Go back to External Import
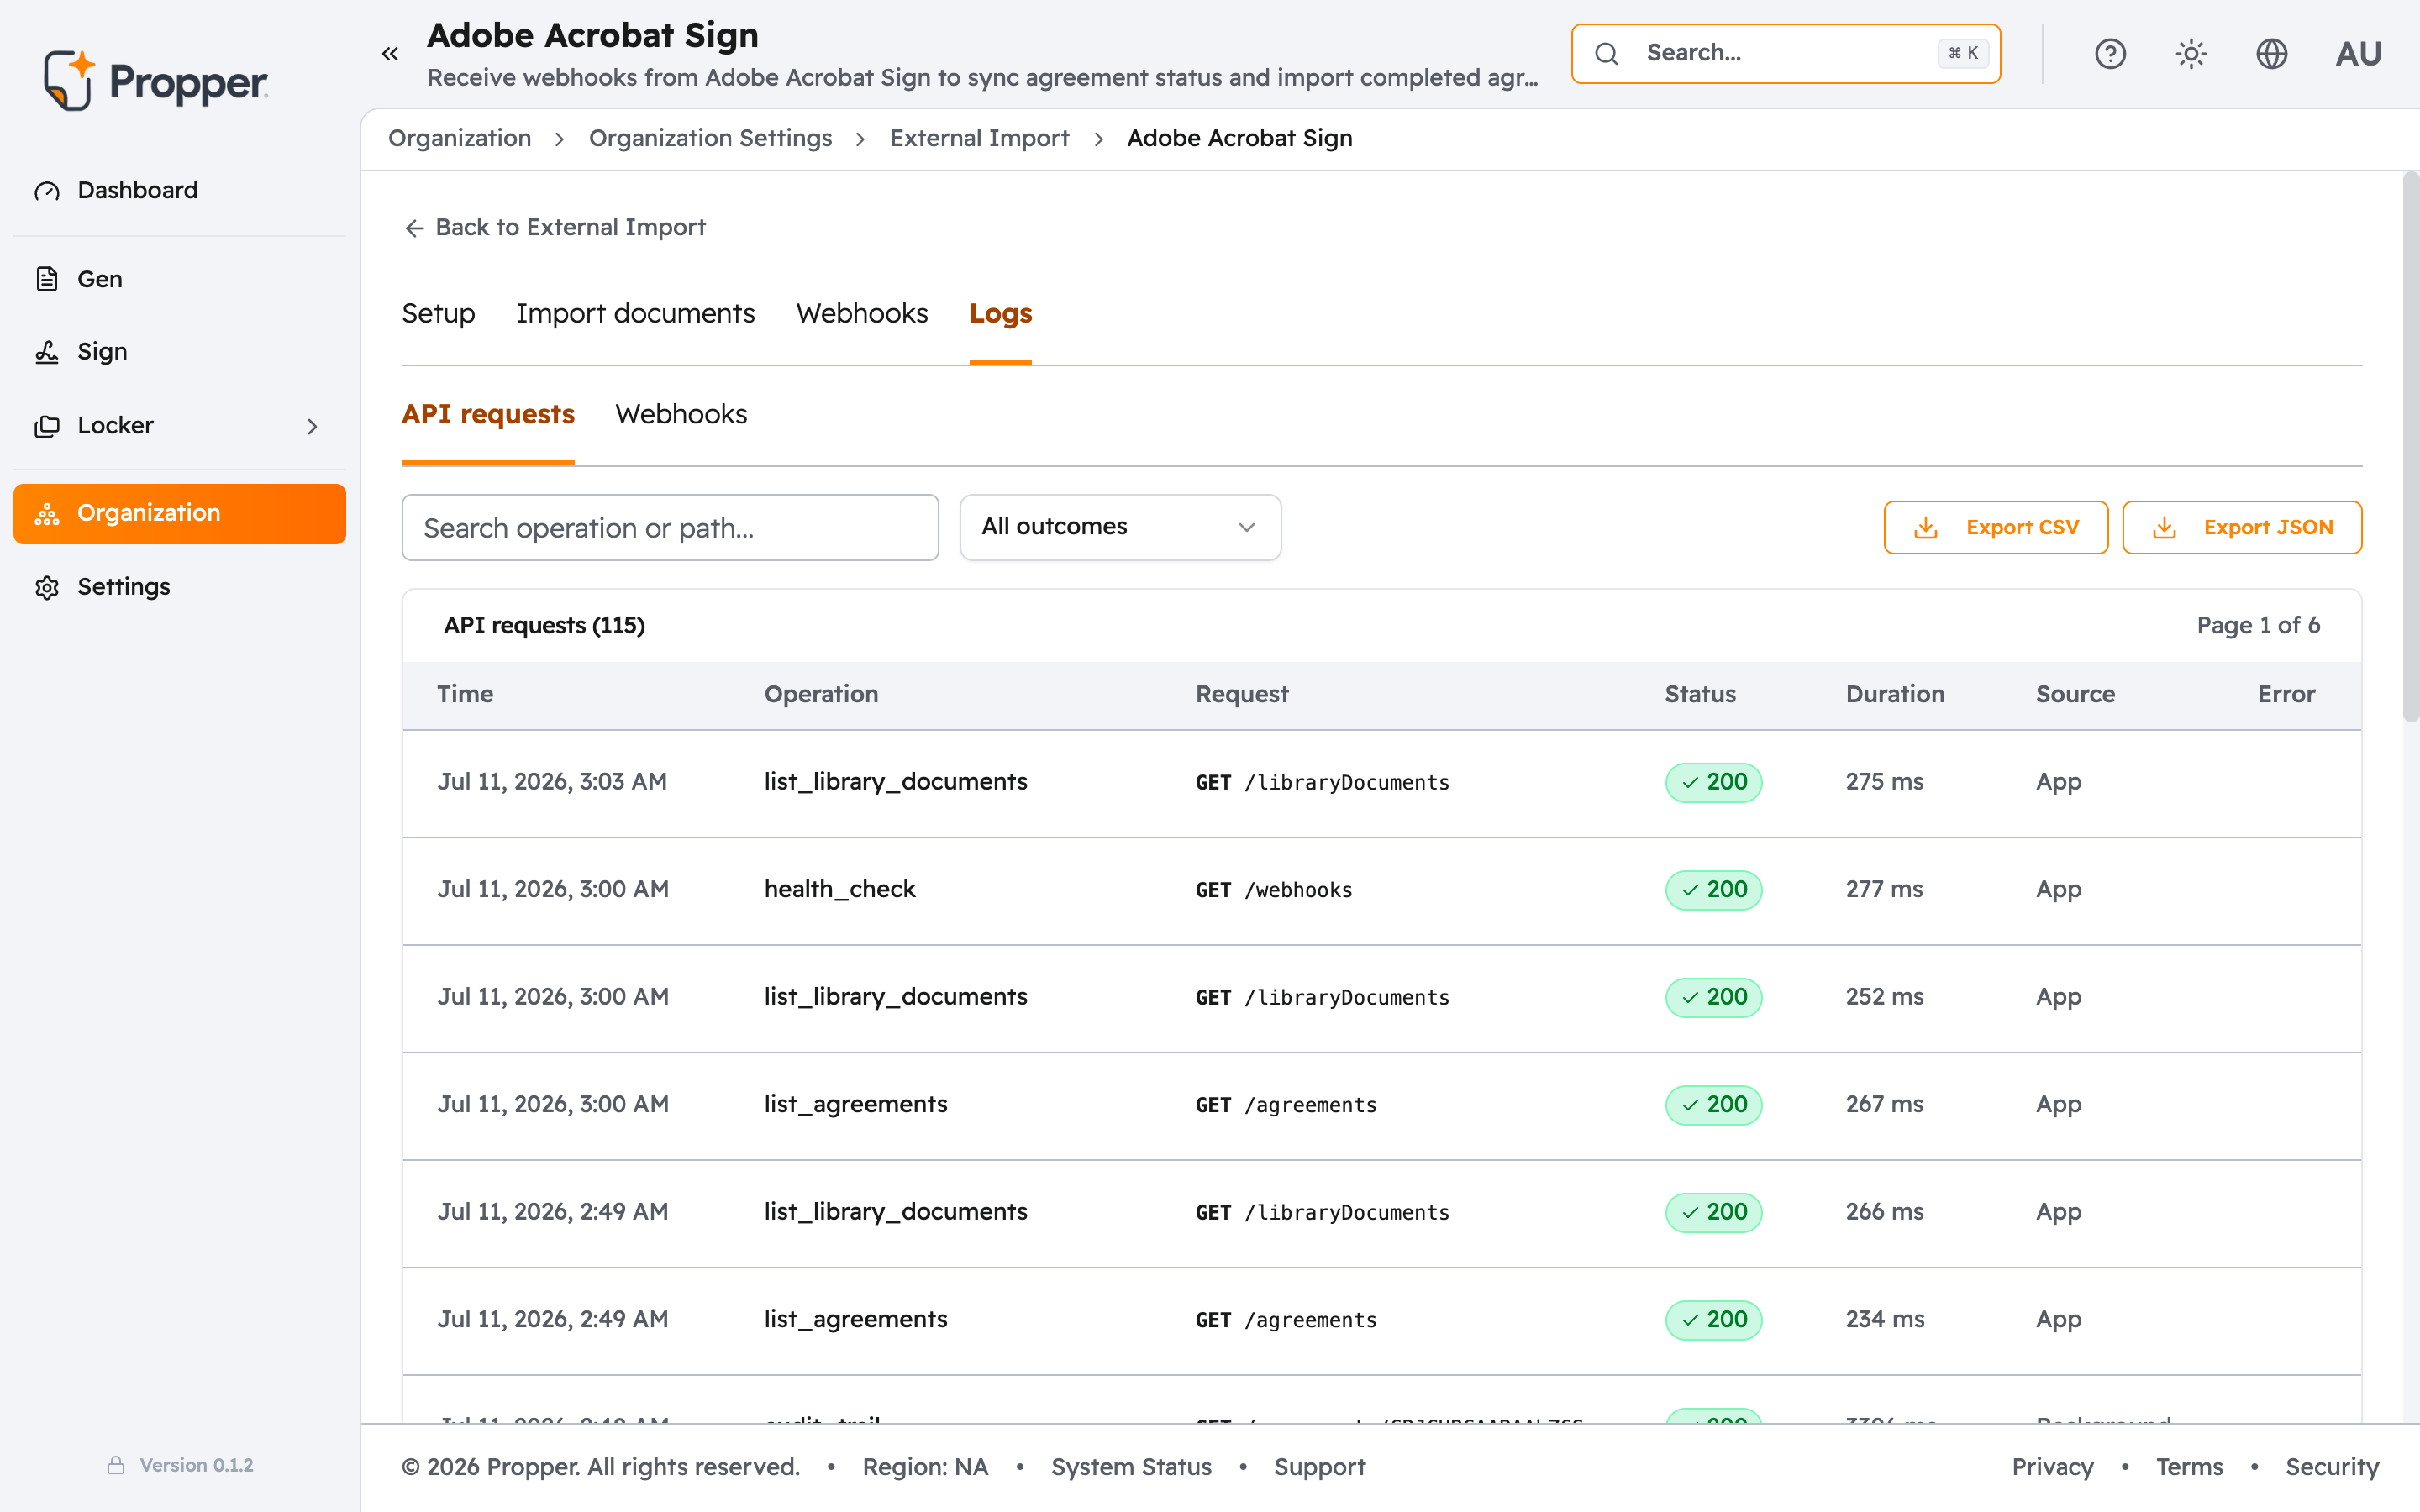 coord(554,228)
